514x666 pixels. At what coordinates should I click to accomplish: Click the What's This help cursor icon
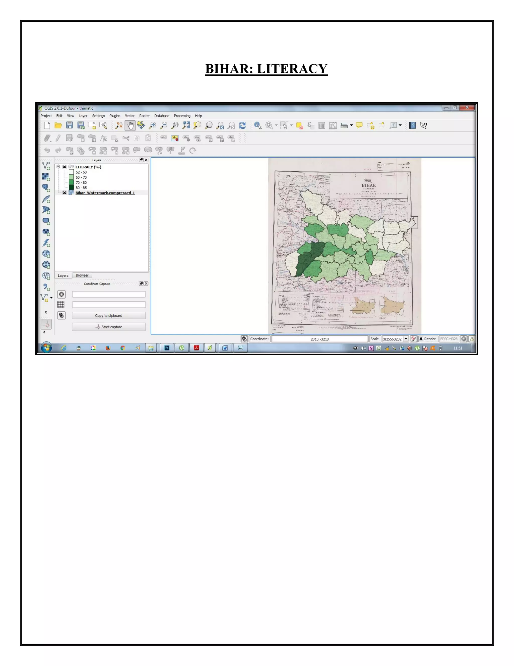(x=424, y=125)
